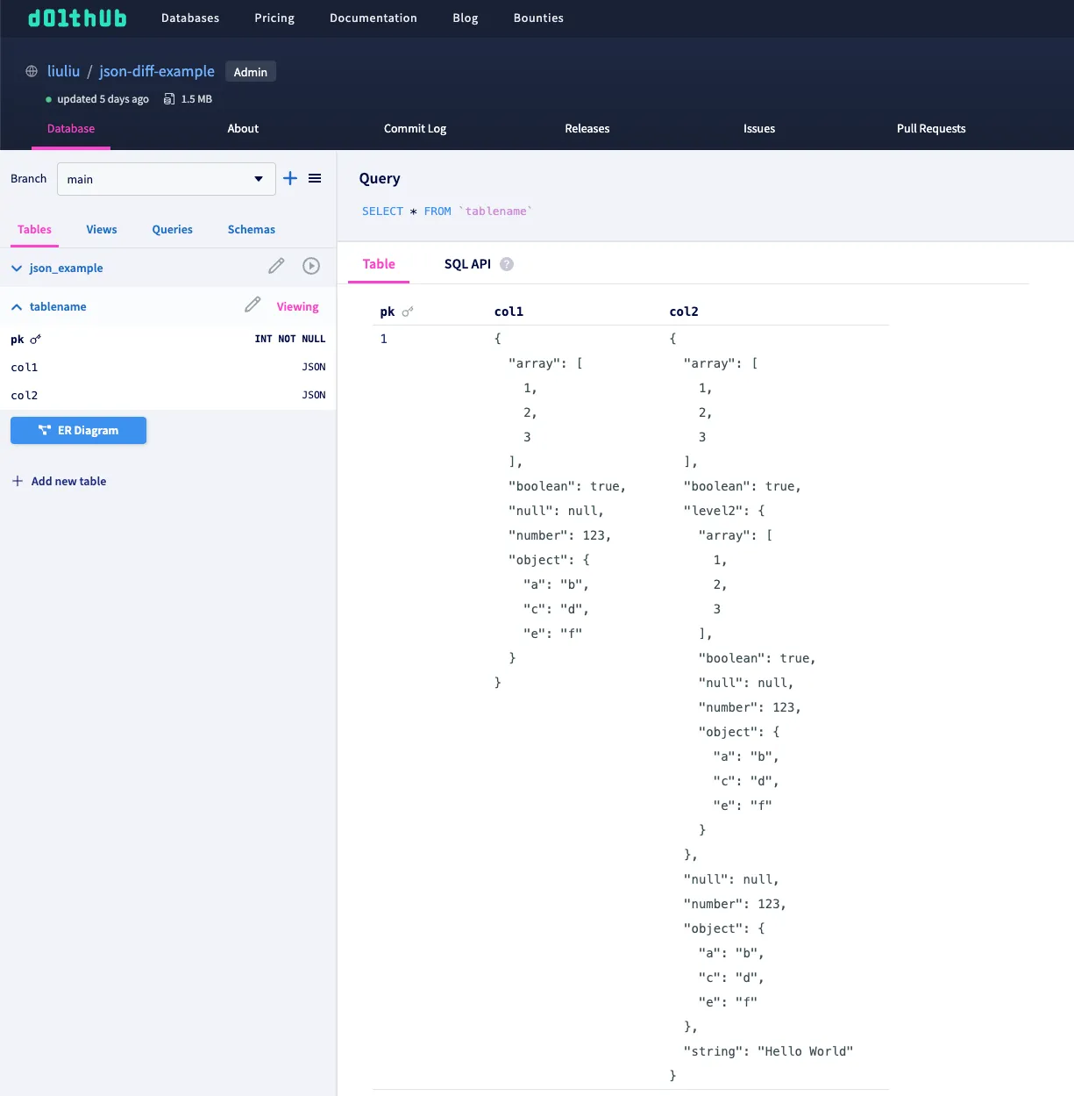This screenshot has width=1074, height=1096.
Task: Edit the json_example query with pencil icon
Action: click(x=276, y=265)
